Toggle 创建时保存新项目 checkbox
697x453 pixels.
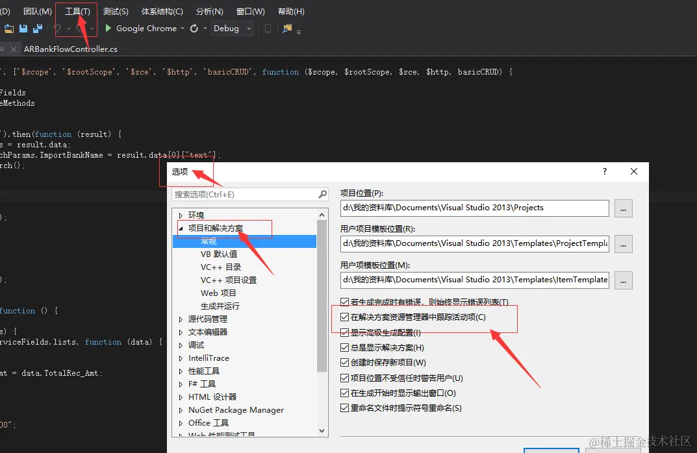pos(344,362)
